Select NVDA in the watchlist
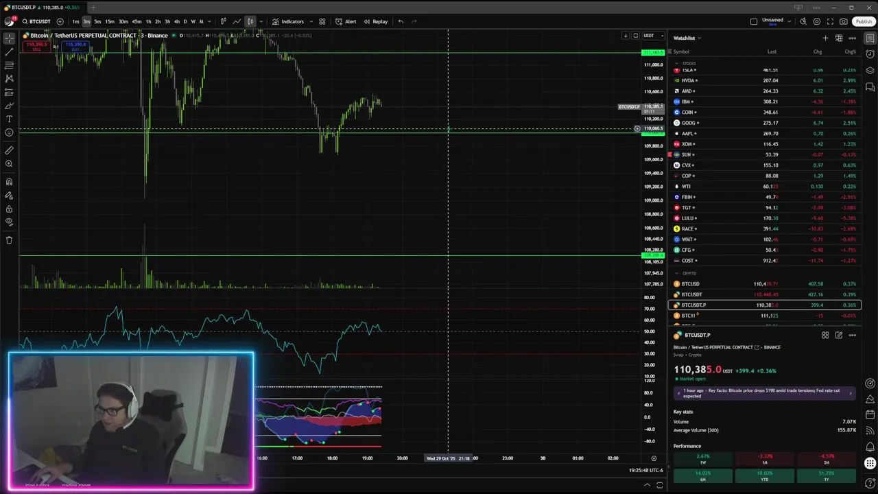The width and height of the screenshot is (878, 494). 763,80
